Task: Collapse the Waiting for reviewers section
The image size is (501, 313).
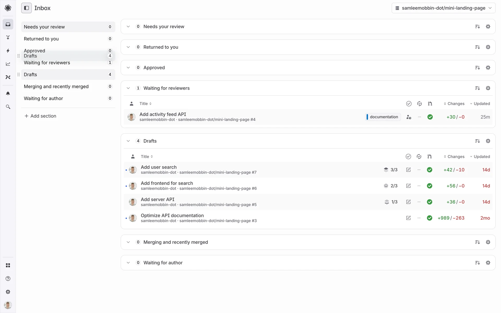Action: pos(128,88)
